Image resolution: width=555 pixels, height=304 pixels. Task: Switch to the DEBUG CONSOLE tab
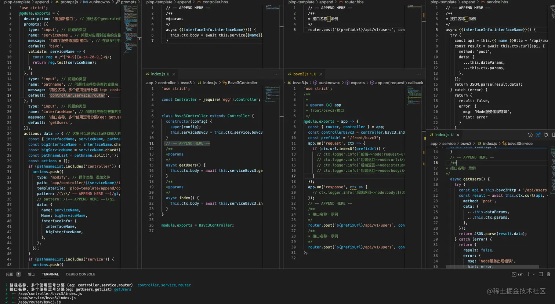tap(80, 274)
